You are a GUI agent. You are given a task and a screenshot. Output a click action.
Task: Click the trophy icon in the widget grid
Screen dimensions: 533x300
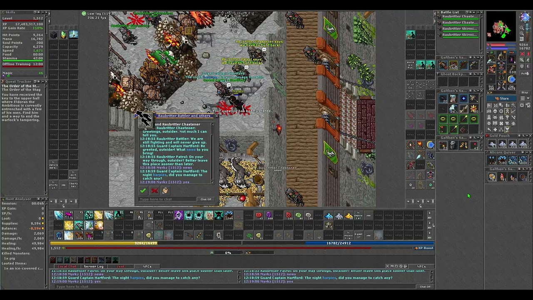pyautogui.click(x=507, y=117)
